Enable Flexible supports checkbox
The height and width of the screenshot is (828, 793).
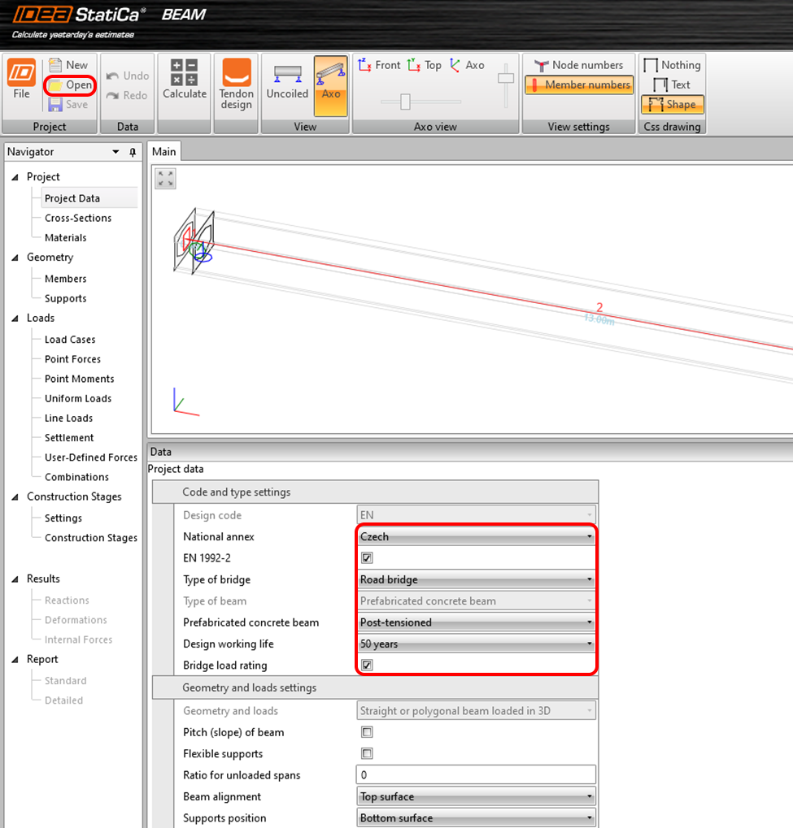click(x=367, y=754)
